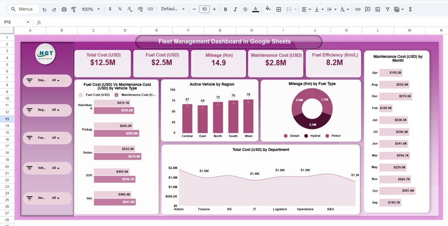The height and width of the screenshot is (226, 448).
Task: Click the Print icon
Action: (x=64, y=9)
